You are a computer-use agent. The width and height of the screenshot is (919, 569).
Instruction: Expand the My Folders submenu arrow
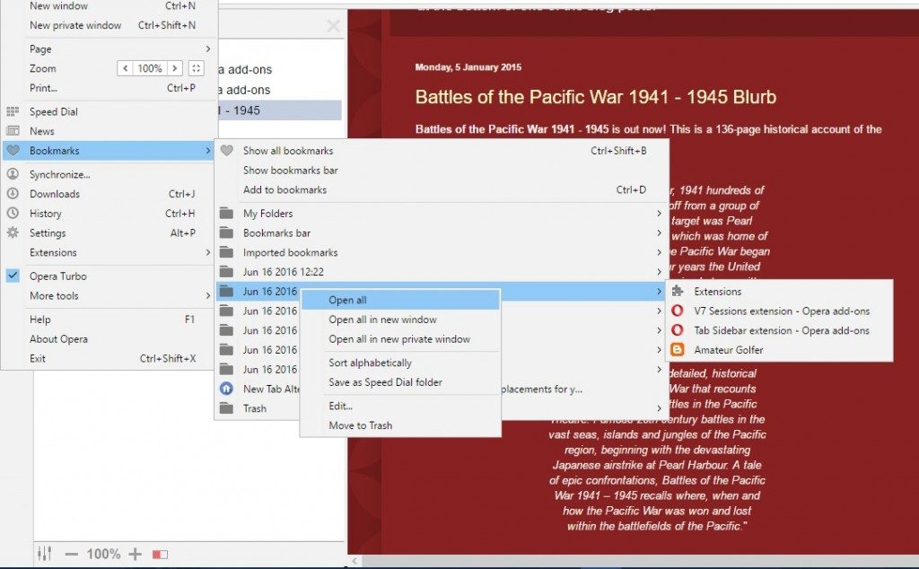[x=660, y=214]
